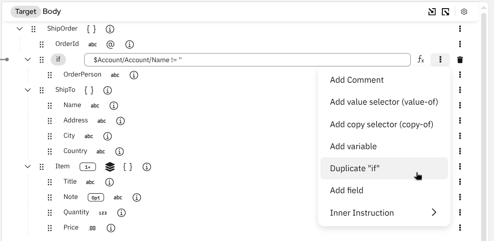
Task: Show info for Quantity field
Action: (x=121, y=213)
